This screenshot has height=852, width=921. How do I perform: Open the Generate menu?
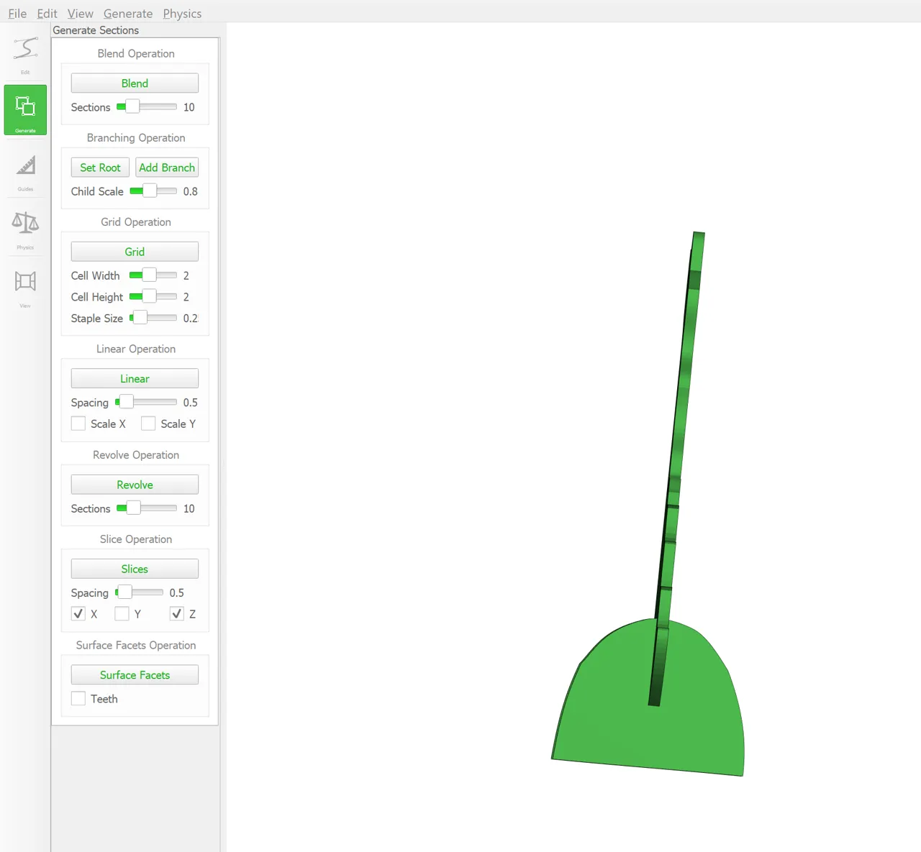tap(128, 14)
